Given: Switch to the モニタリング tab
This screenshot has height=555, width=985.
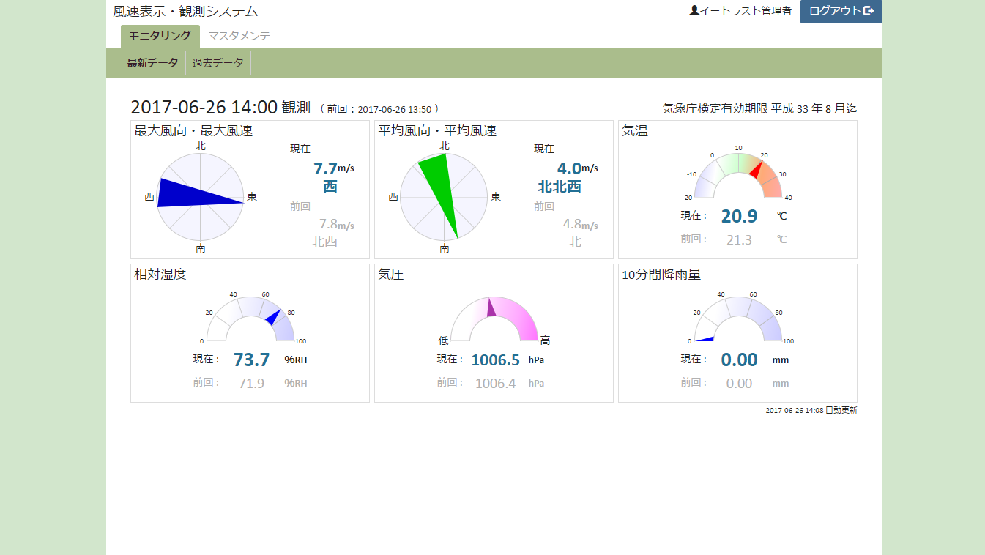Looking at the screenshot, I should pyautogui.click(x=160, y=36).
